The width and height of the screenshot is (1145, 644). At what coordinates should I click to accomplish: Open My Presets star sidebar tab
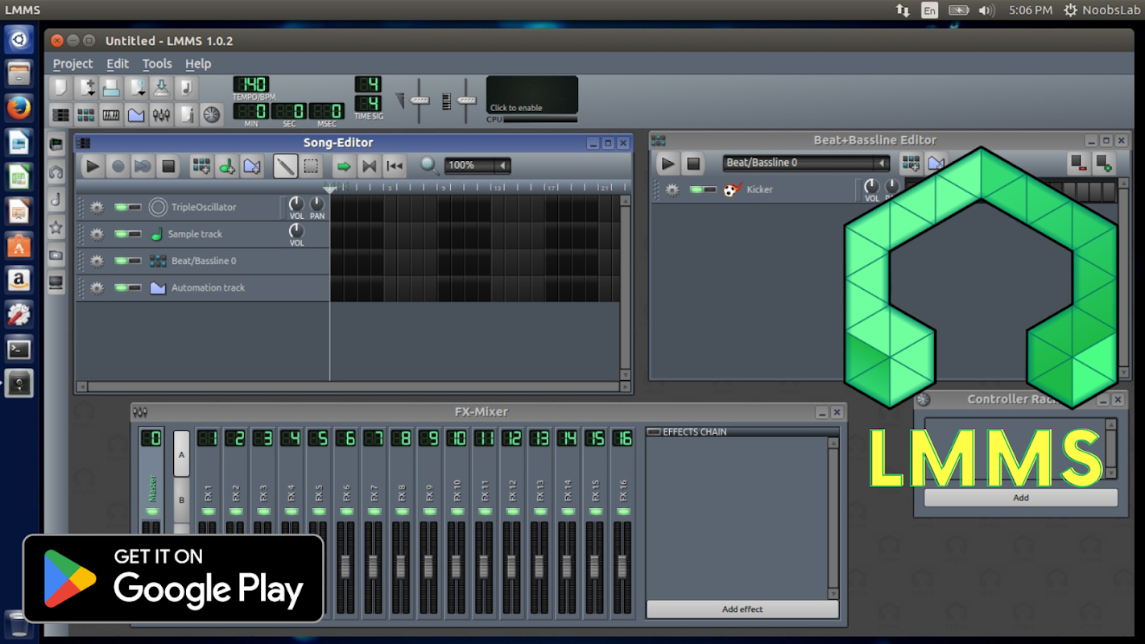(56, 227)
